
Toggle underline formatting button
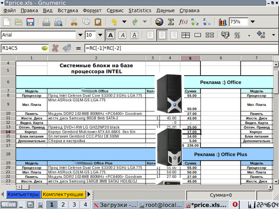point(134,35)
